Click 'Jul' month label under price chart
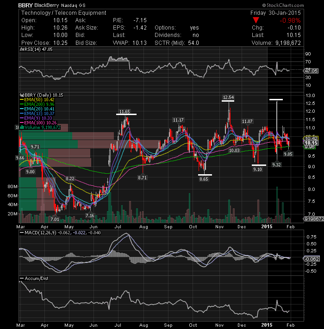 click(x=118, y=227)
